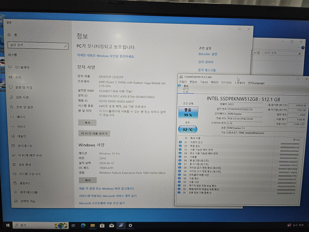The height and width of the screenshot is (232, 309).
Task: Click refresh icon in the Explorer window
Action: [x=258, y=53]
